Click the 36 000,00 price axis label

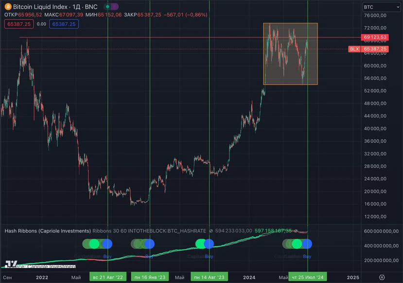(x=375, y=141)
